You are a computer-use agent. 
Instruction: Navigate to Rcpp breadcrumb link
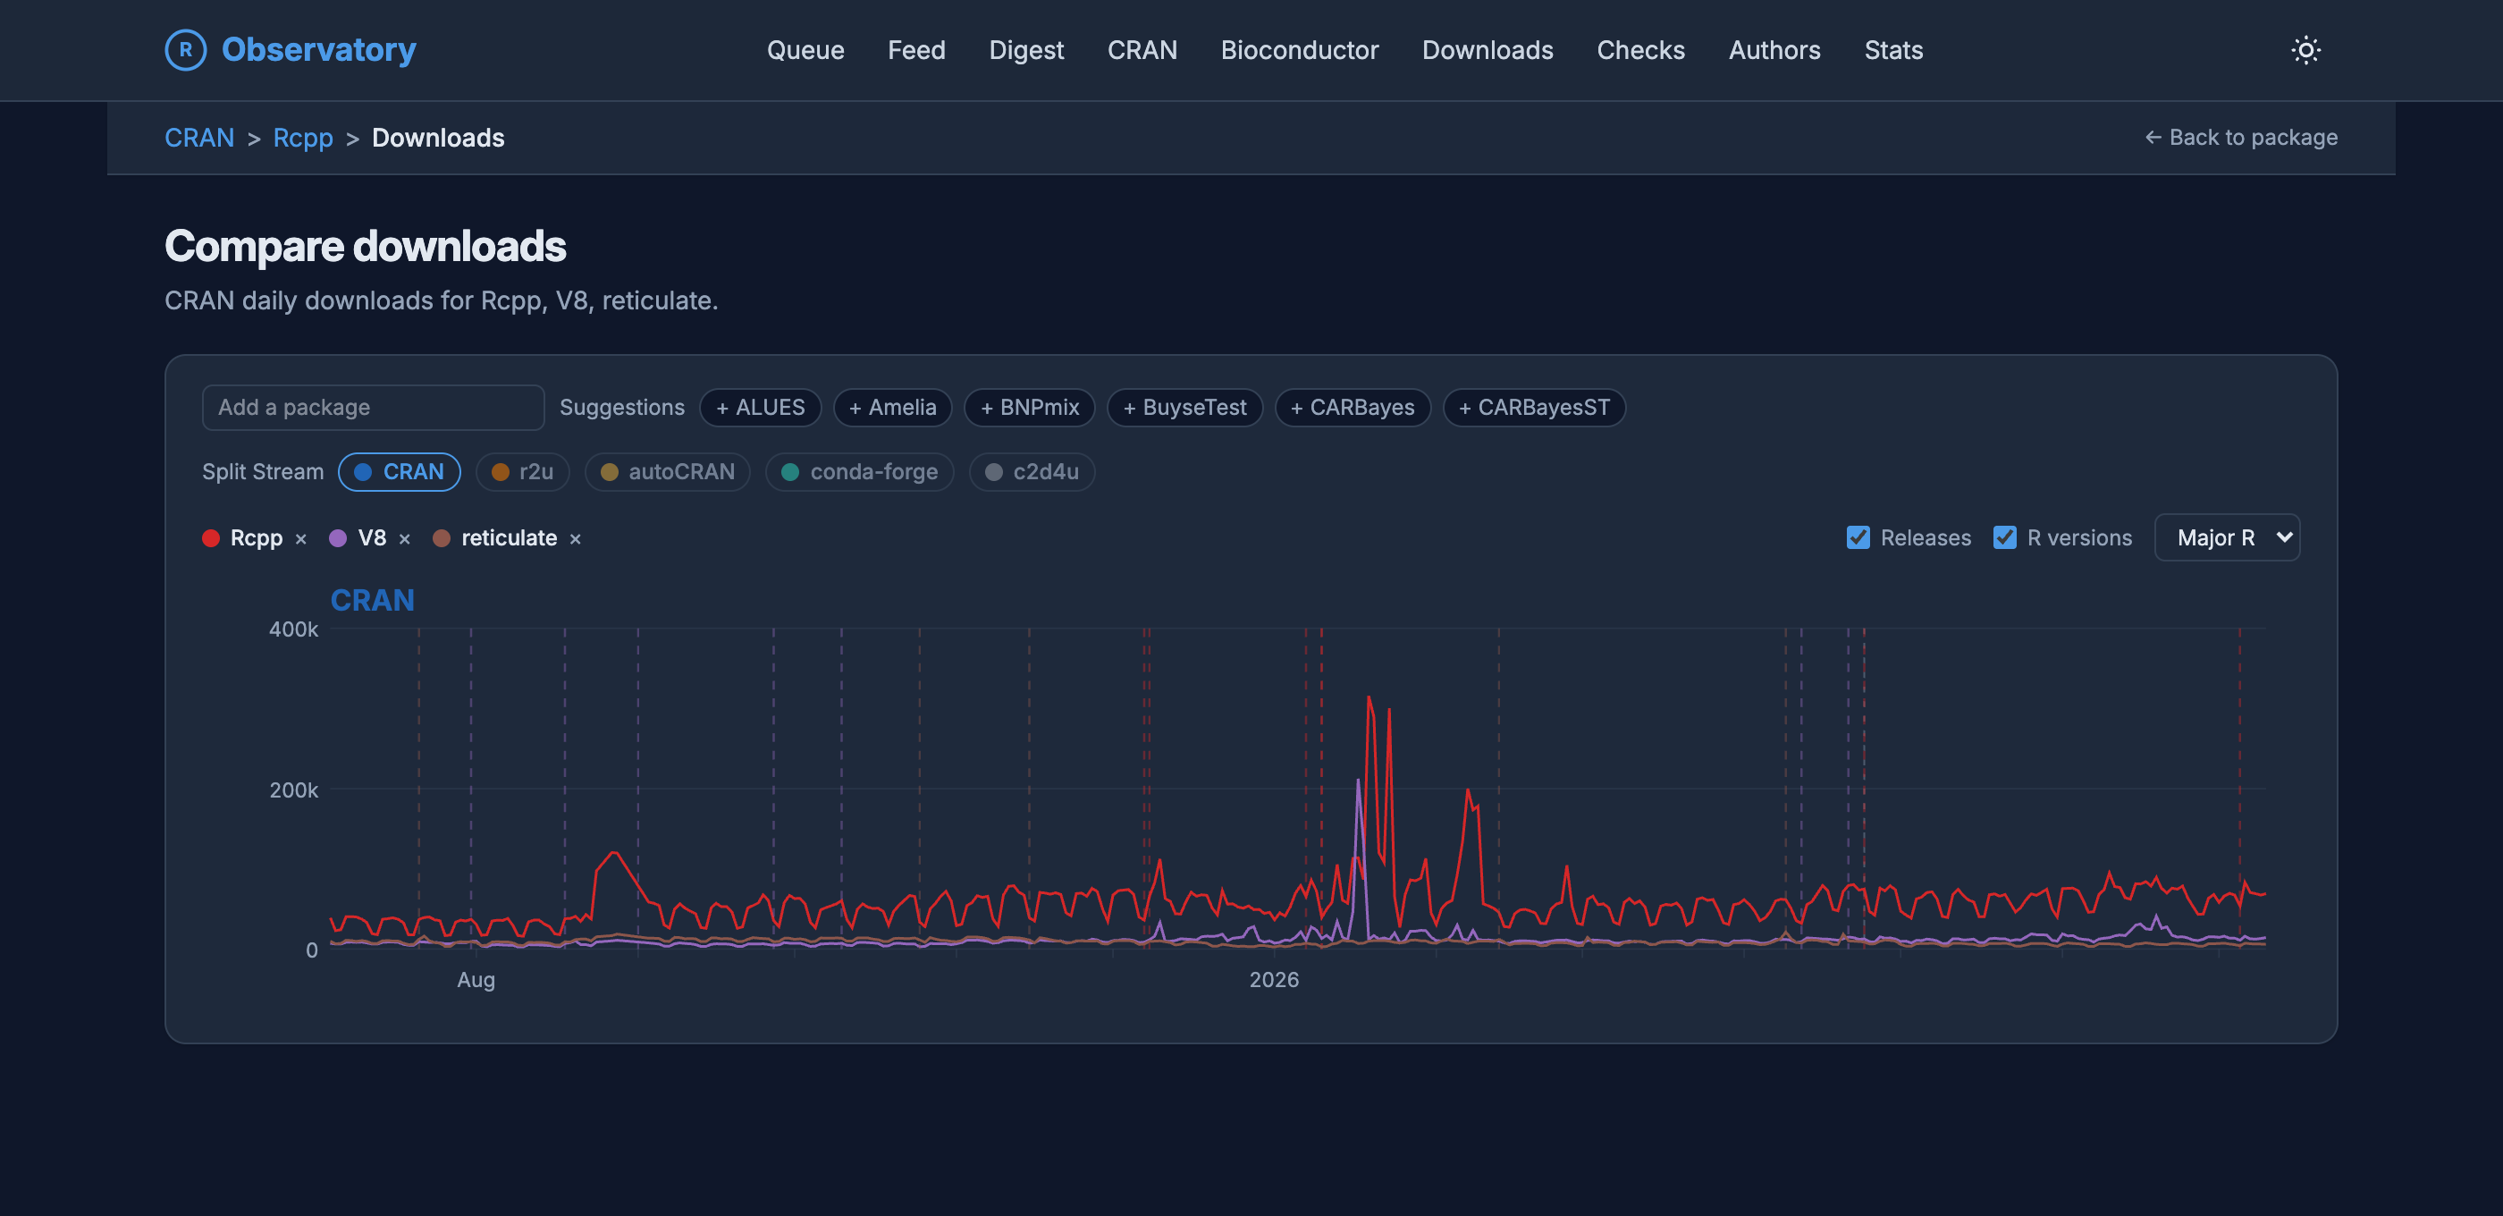point(302,137)
